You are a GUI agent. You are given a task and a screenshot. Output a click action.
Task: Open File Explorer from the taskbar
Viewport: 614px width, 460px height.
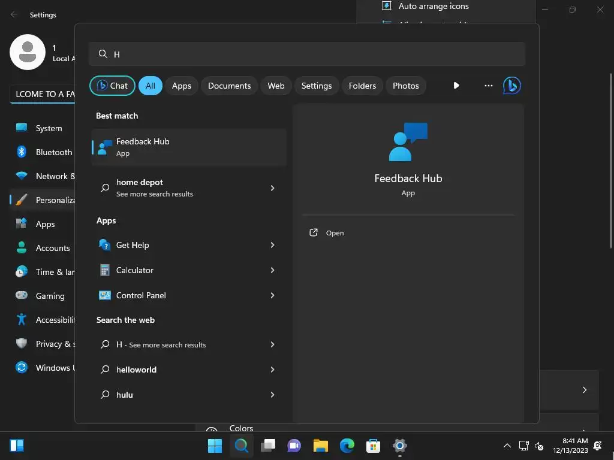(x=321, y=446)
